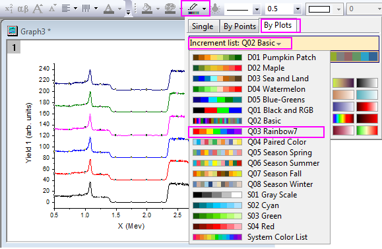The height and width of the screenshot is (249, 382).
Task: Select D01 Pumpkin Patch palette
Action: point(259,57)
